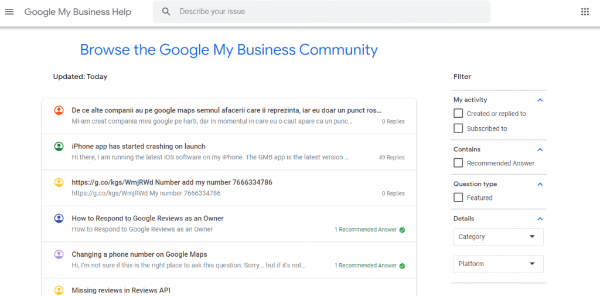This screenshot has width=600, height=296.
Task: Click the green checkmark on Changing a phone number row
Action: tap(402, 266)
